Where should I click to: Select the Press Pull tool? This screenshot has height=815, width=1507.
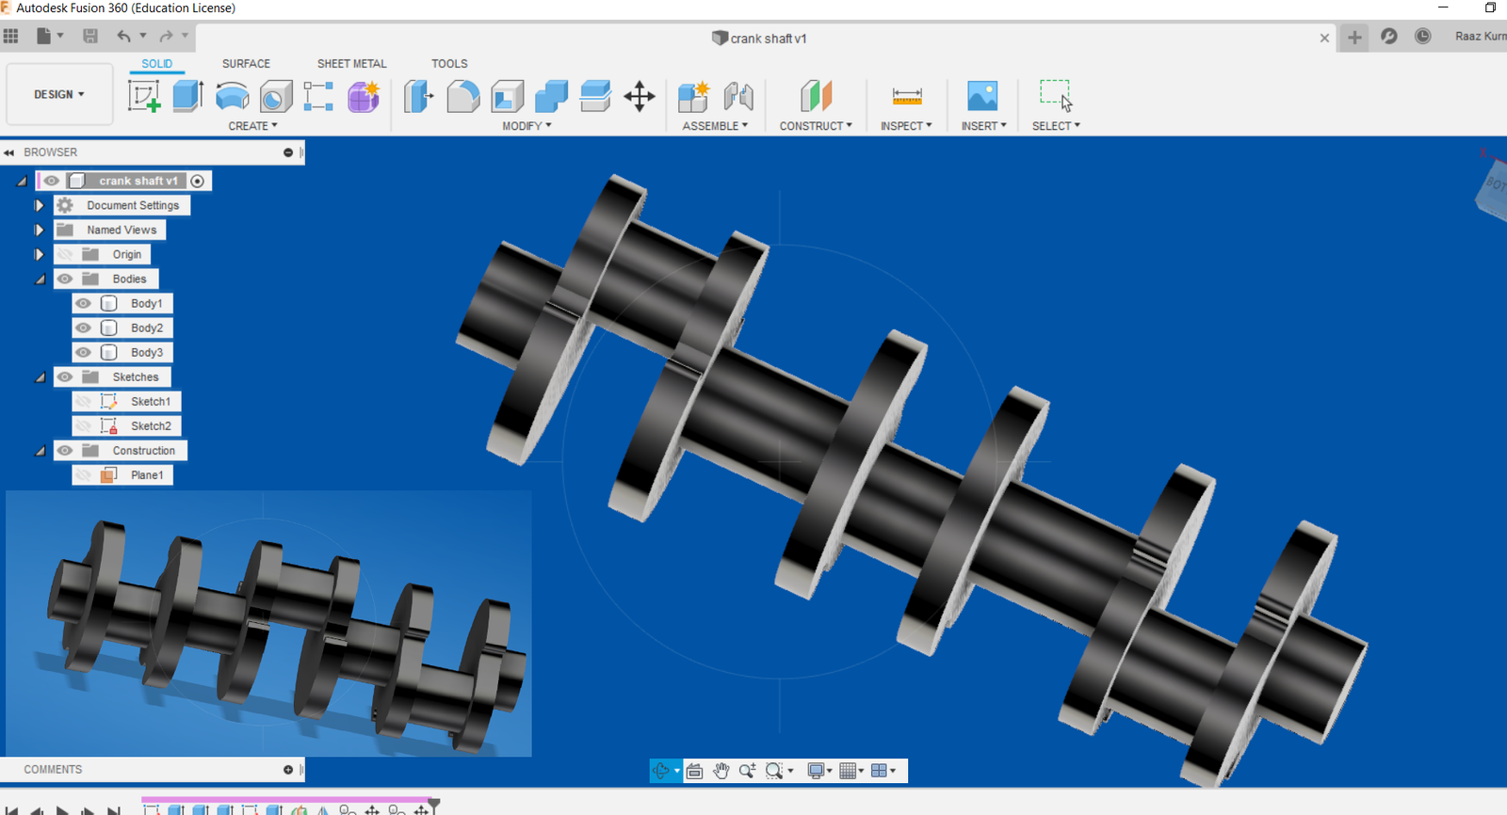418,96
